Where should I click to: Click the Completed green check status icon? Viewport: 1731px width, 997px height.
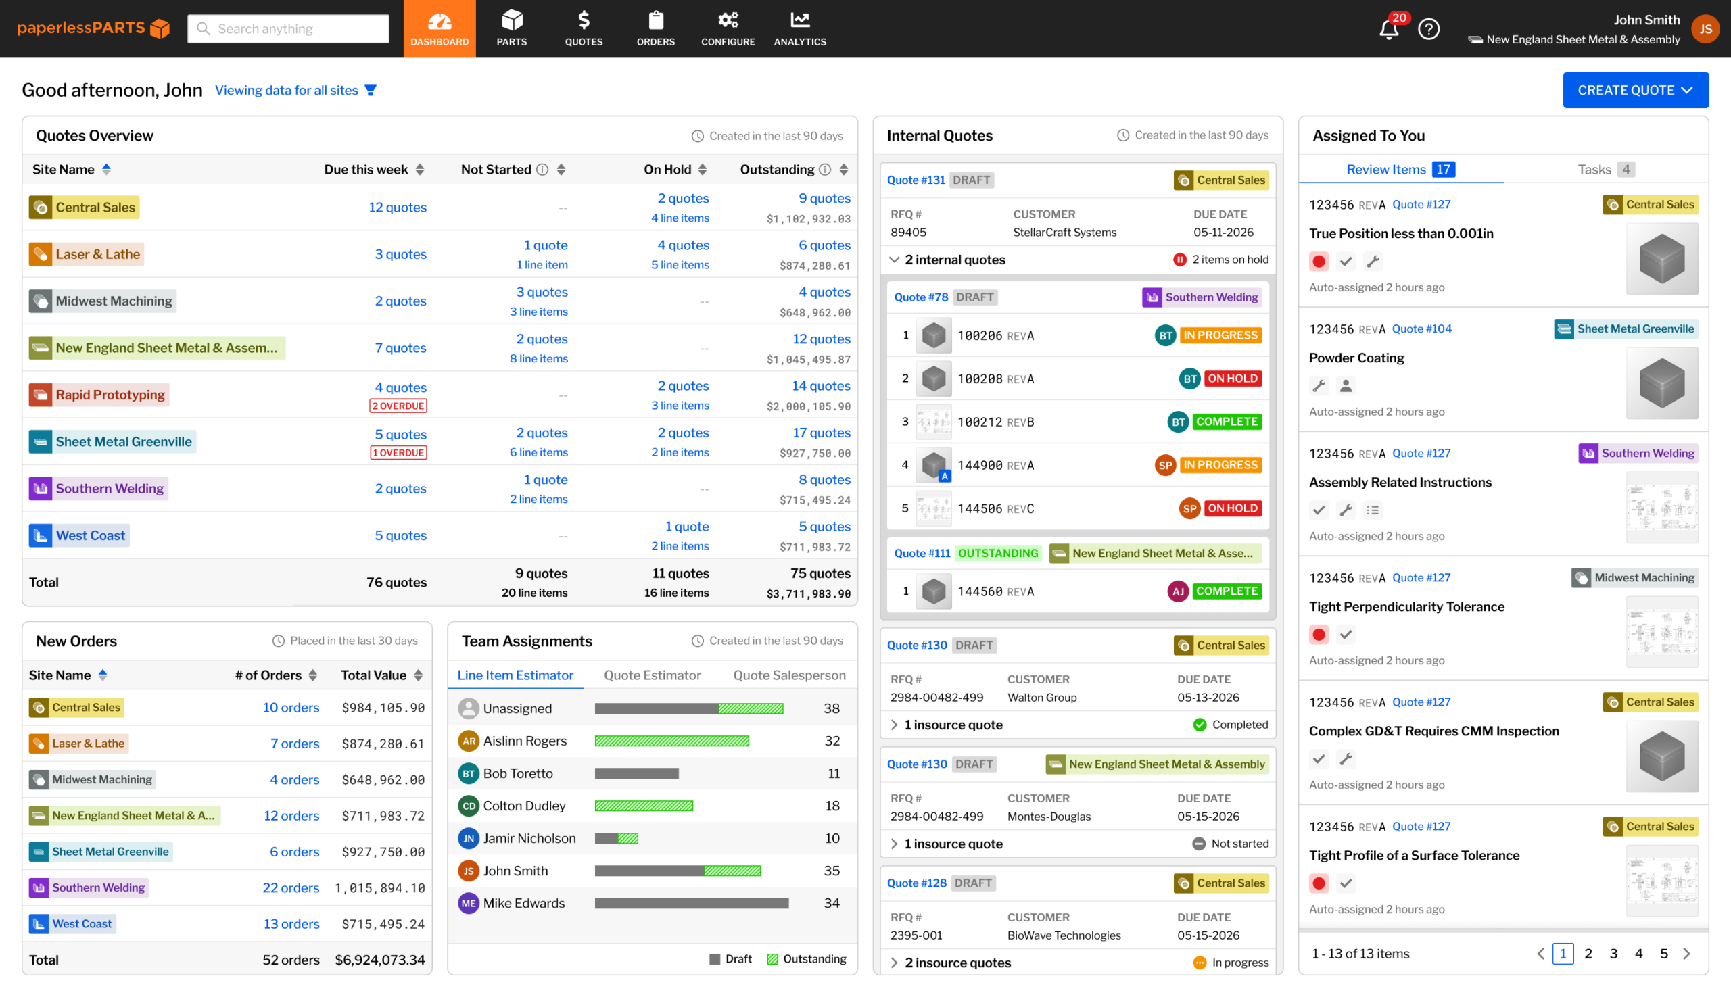pyautogui.click(x=1200, y=725)
